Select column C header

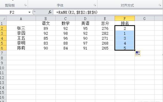coord(65,19)
